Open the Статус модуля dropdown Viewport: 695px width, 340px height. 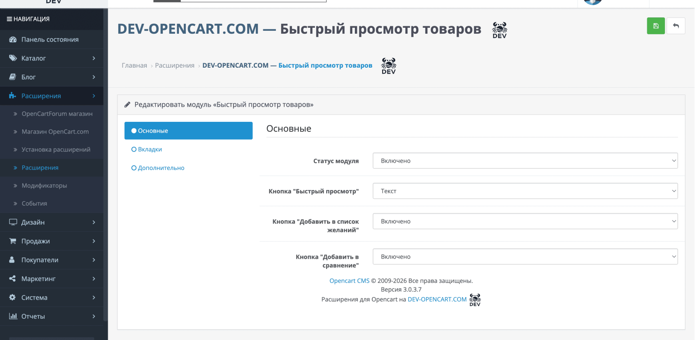click(x=525, y=160)
